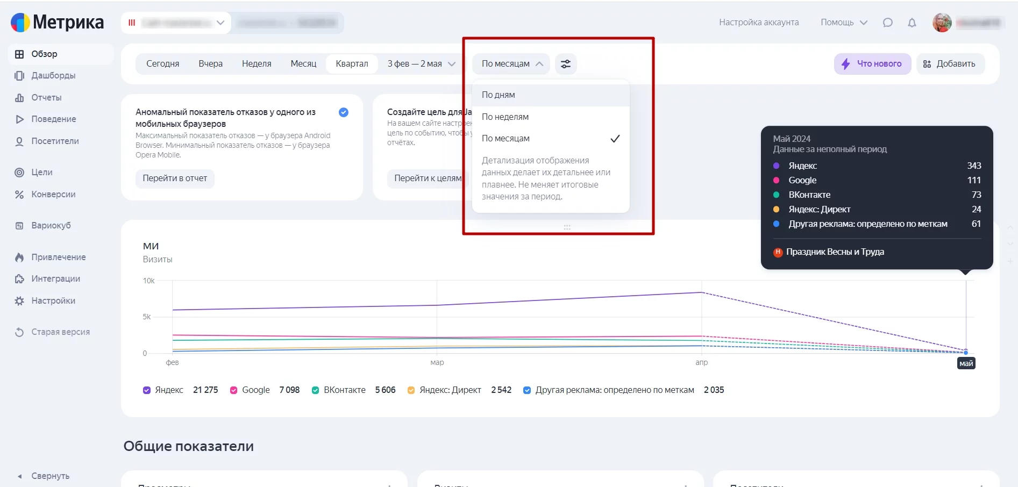Select the Квартал period
This screenshot has width=1018, height=487.
pos(352,63)
